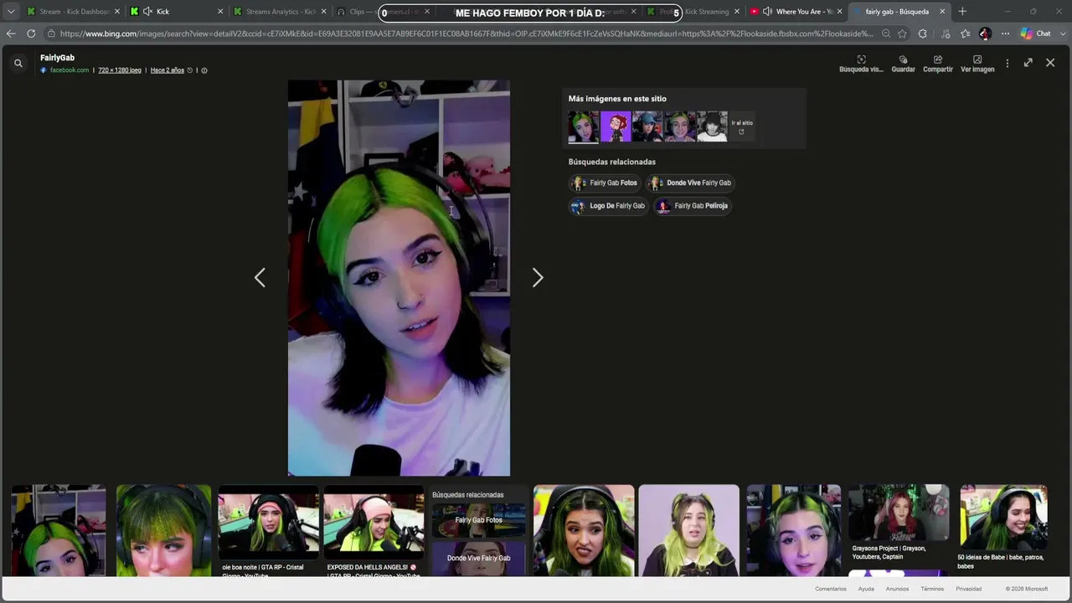Click the address bar URL field
Screen dimensions: 1072x603
tap(466, 33)
